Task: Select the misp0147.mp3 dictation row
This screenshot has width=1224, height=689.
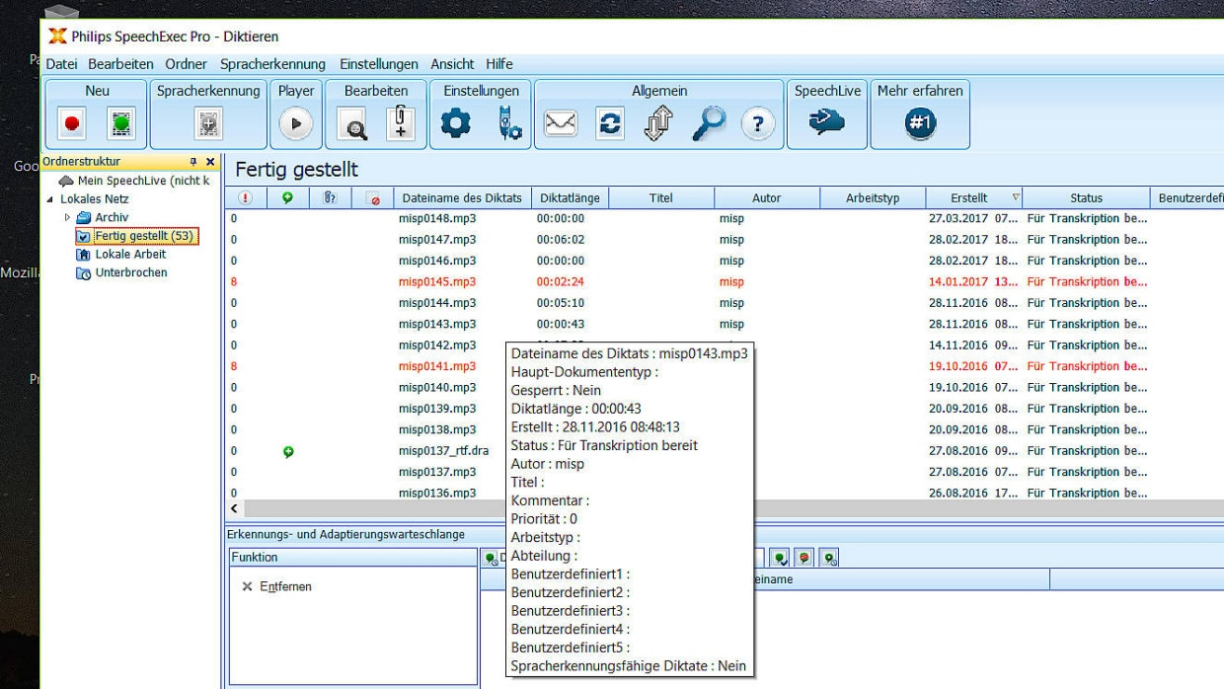Action: [437, 240]
